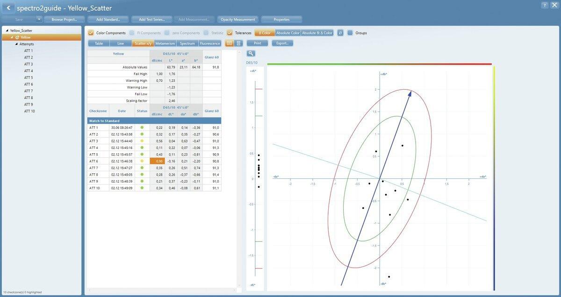Disable the Tolerances checkbox
This screenshot has width=561, height=297.
230,33
